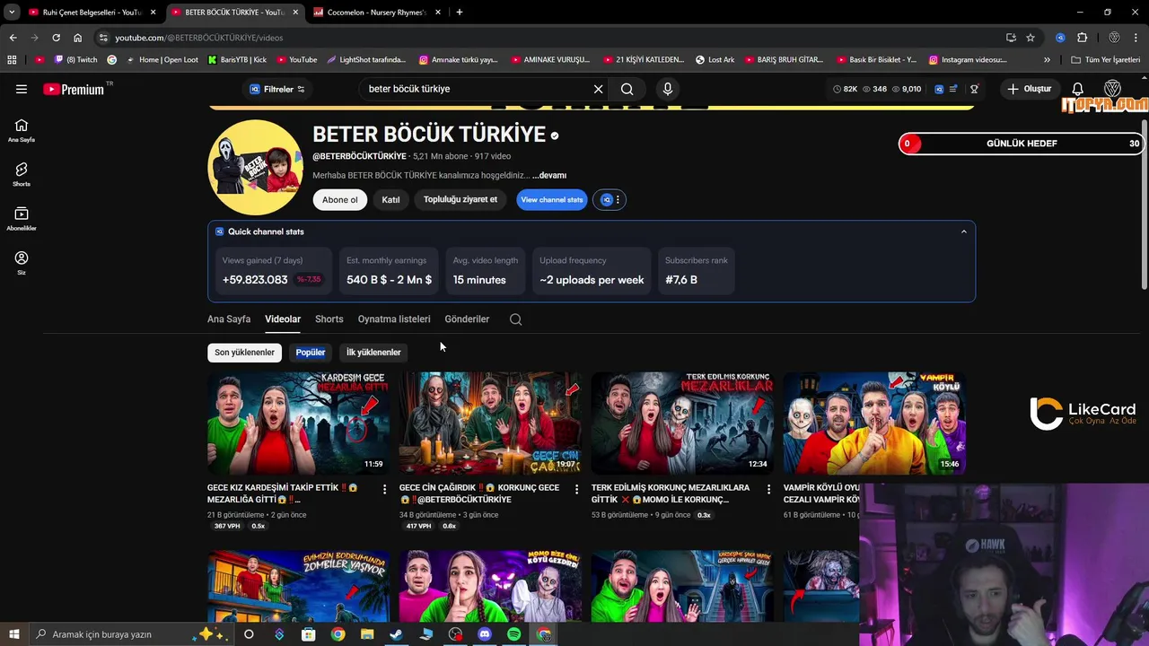Open the YouTube guide hamburger menu
The image size is (1149, 646).
(x=22, y=89)
